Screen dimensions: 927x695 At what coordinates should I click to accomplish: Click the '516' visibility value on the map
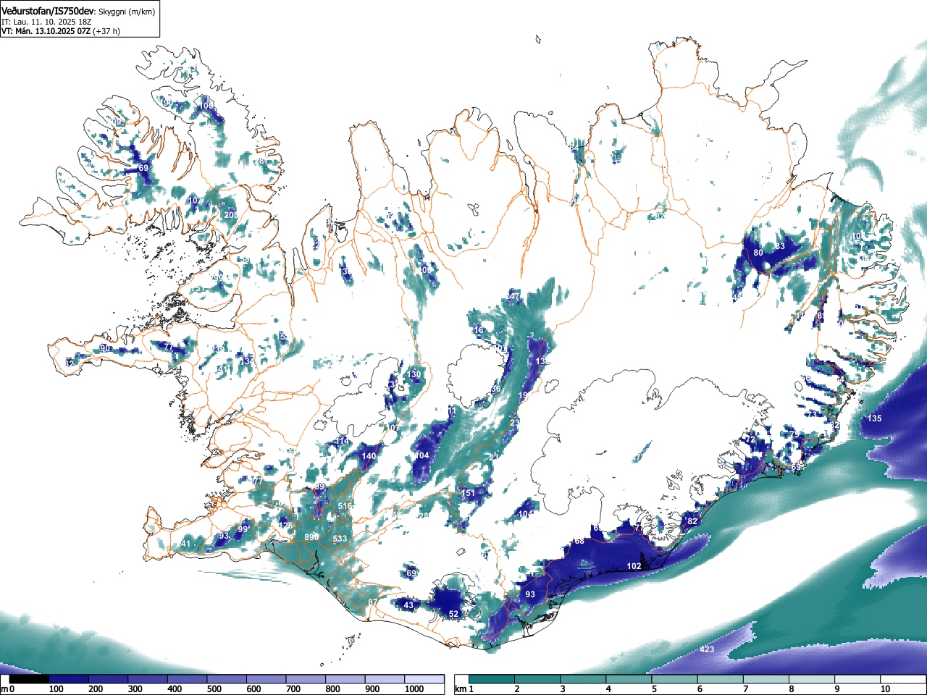(345, 507)
